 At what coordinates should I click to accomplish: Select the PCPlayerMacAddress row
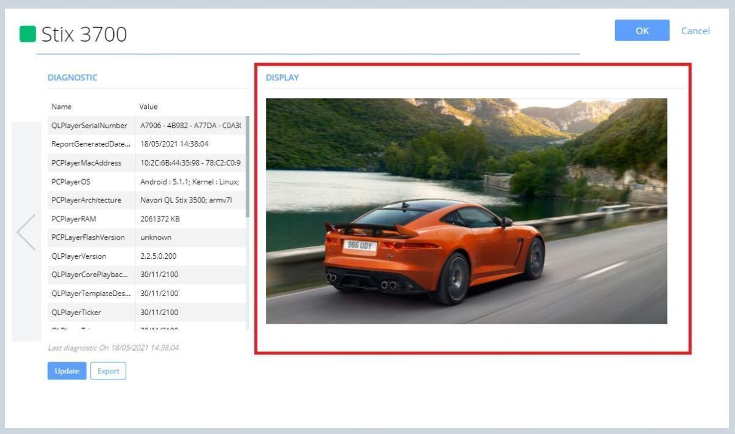tap(146, 163)
